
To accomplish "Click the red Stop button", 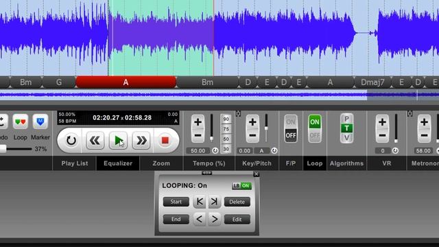I will [x=165, y=140].
